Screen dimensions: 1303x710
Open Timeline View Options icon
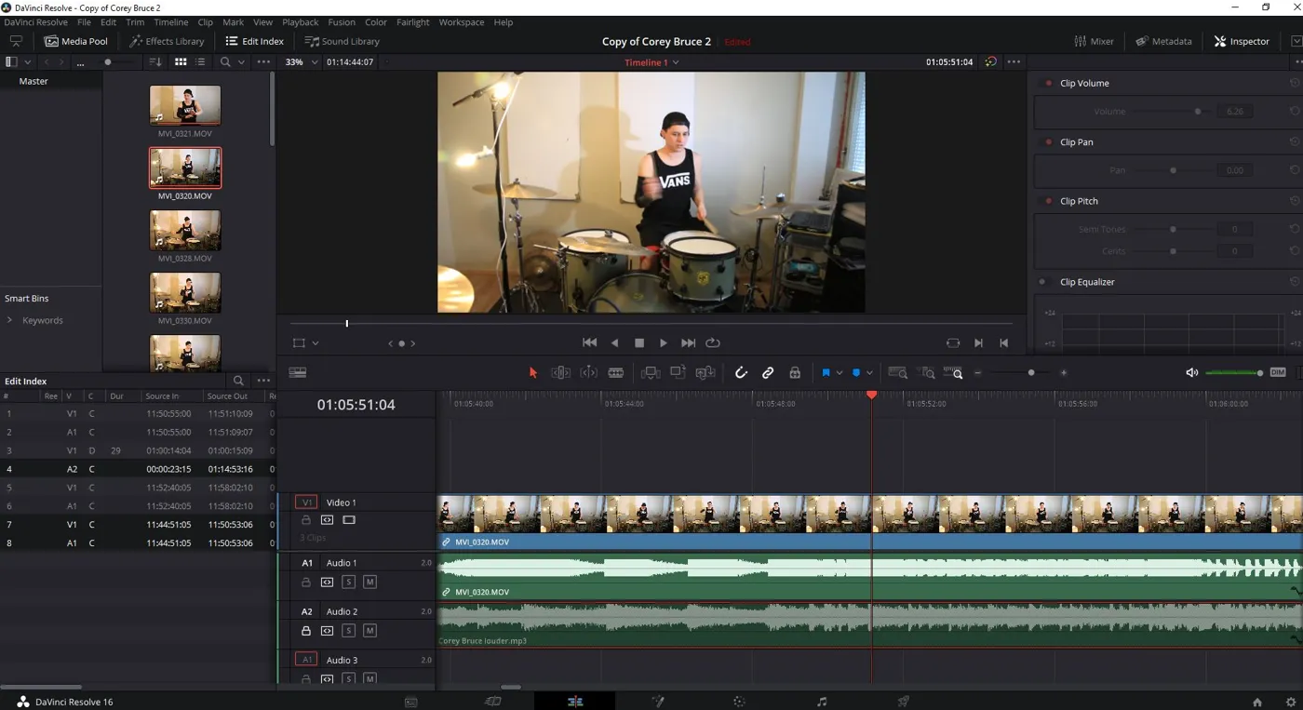[x=298, y=372]
